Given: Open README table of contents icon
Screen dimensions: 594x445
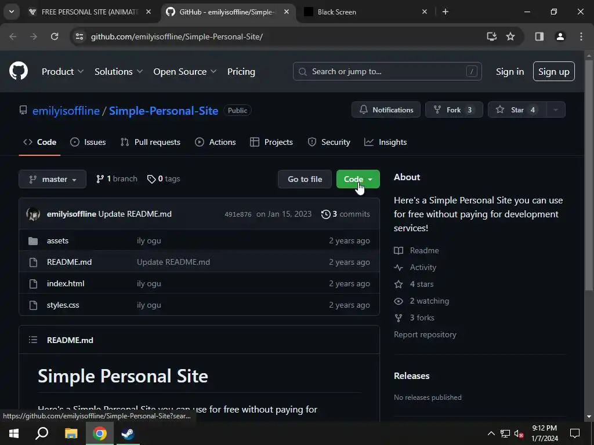Looking at the screenshot, I should (x=33, y=340).
